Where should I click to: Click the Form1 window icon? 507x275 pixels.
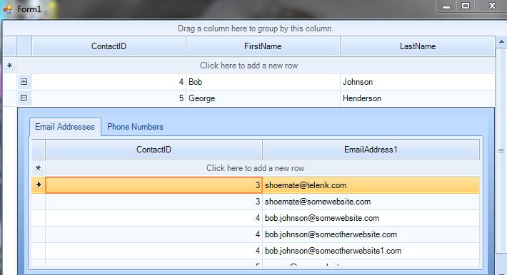(7, 9)
